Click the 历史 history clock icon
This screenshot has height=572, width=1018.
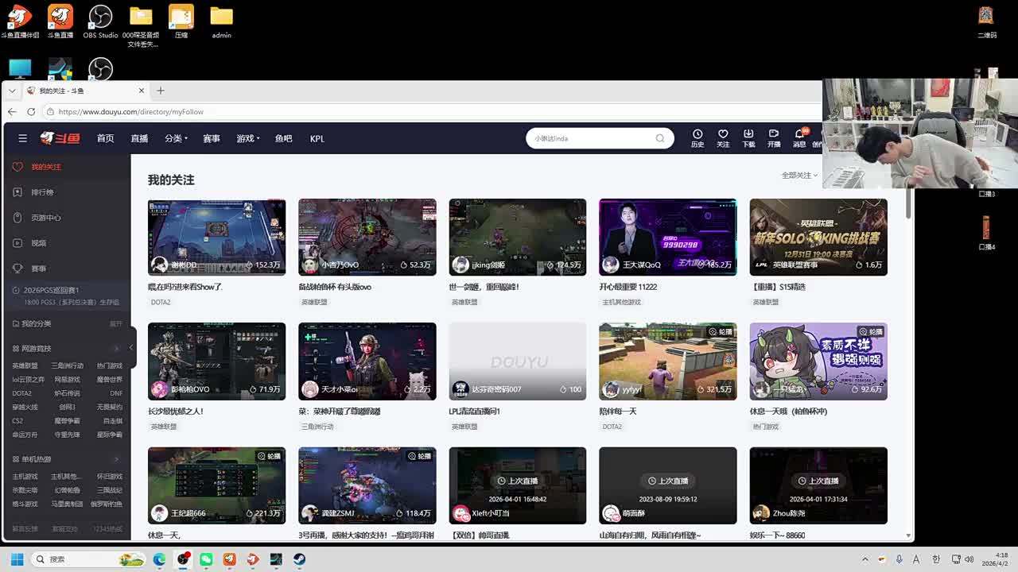tap(697, 134)
